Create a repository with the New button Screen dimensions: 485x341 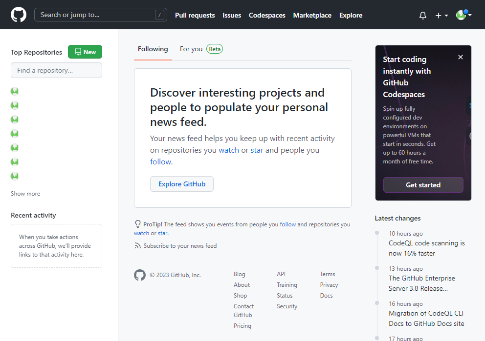[x=85, y=52]
